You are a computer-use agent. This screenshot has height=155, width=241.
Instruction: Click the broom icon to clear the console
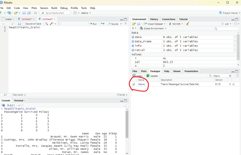tap(126, 105)
